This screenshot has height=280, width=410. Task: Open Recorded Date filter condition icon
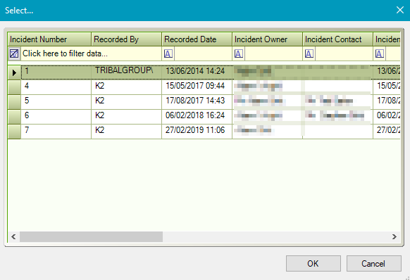coord(168,53)
